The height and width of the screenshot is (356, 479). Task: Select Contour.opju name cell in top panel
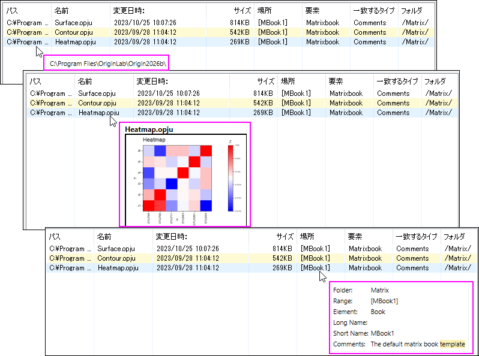click(74, 32)
